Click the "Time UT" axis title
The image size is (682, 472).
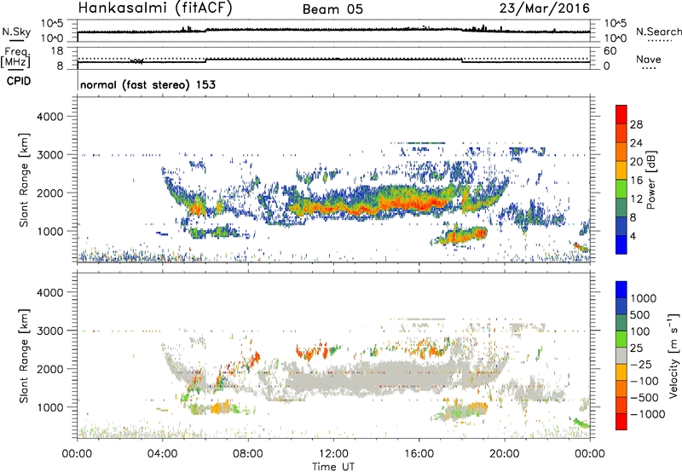[333, 467]
